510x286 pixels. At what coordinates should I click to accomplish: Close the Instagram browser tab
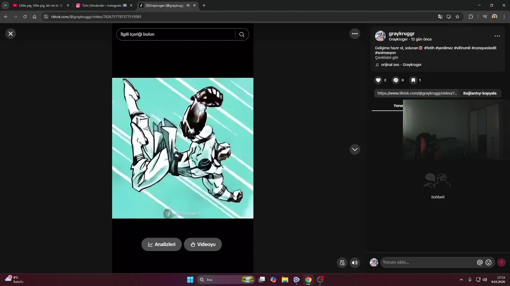[x=131, y=6]
